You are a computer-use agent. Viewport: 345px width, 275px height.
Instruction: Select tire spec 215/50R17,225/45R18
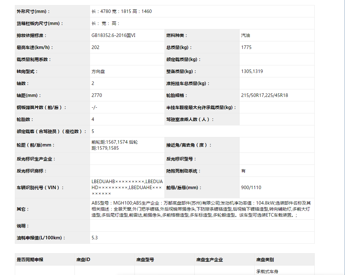tap(265, 95)
